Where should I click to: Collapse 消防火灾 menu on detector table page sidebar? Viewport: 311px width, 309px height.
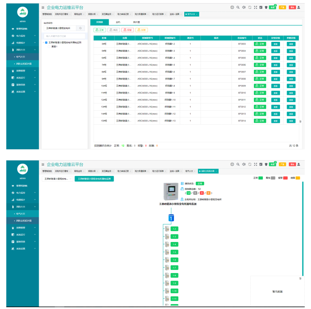click(23, 50)
